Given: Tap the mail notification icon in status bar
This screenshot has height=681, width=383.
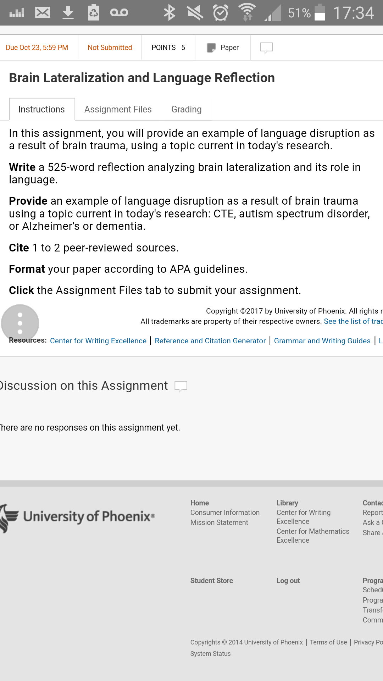Looking at the screenshot, I should click(43, 13).
